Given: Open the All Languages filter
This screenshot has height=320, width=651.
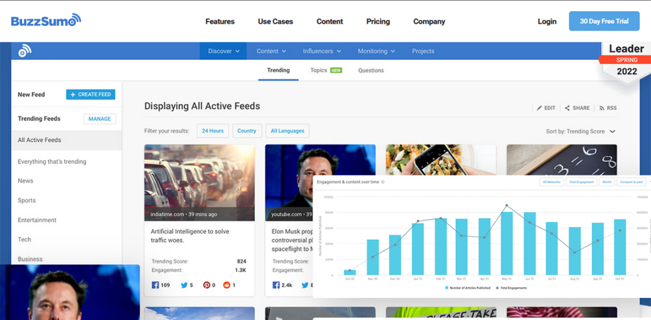Looking at the screenshot, I should 288,131.
